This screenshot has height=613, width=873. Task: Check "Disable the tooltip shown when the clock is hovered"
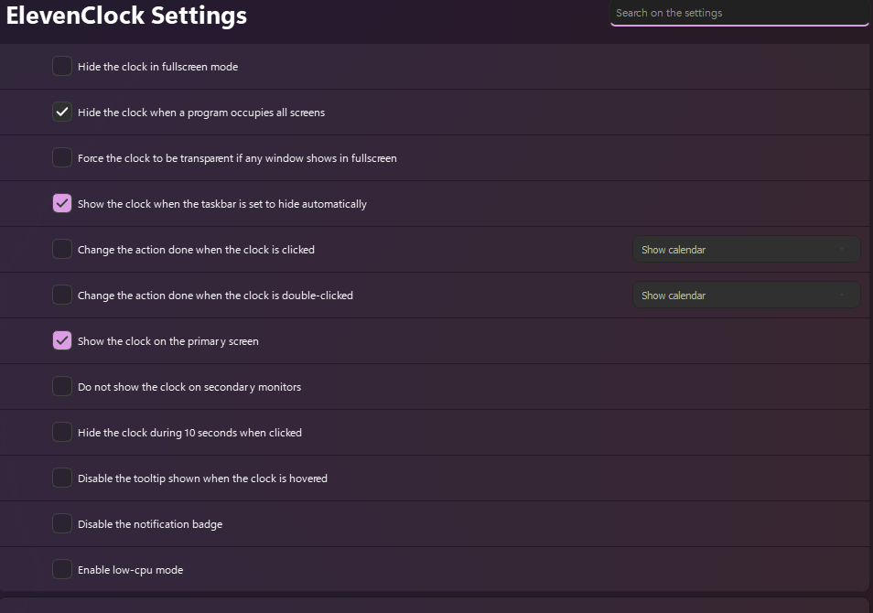point(61,478)
